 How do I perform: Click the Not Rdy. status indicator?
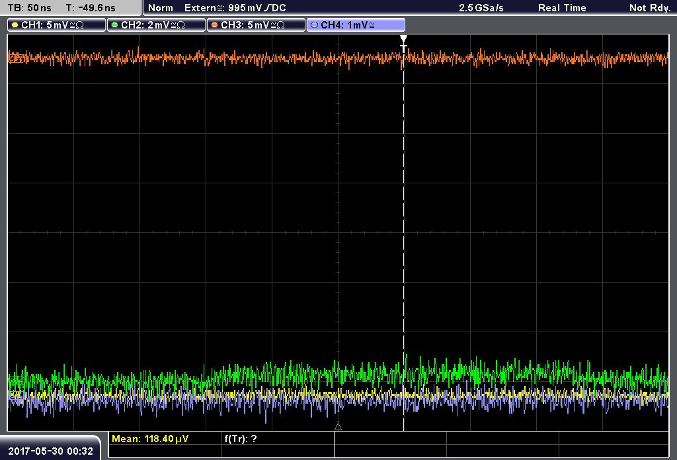650,8
